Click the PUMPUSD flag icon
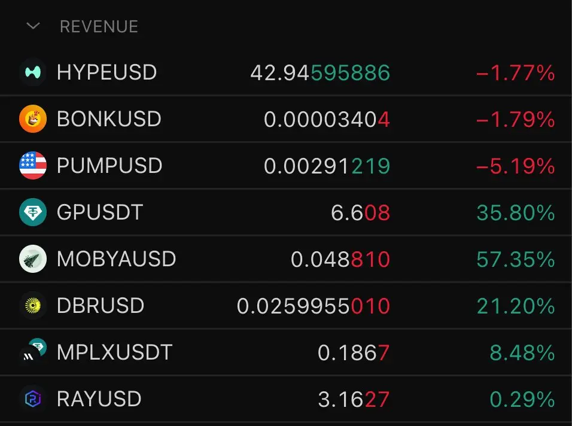 point(33,166)
